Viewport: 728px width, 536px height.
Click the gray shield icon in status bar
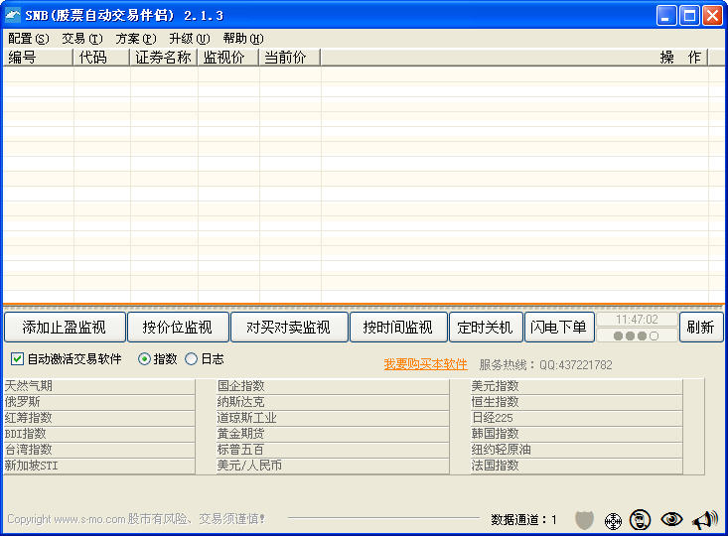click(x=584, y=519)
